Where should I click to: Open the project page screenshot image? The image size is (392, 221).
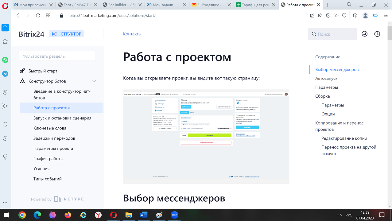[206, 136]
